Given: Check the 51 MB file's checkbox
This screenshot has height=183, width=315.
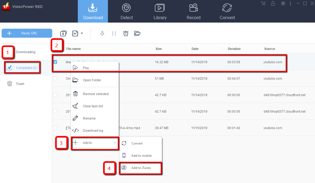Looking at the screenshot, I should pyautogui.click(x=55, y=78).
